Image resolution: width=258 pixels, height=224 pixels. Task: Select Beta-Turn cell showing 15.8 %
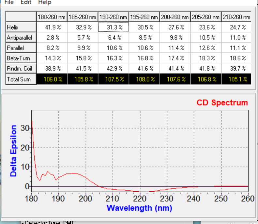[x=83, y=58]
